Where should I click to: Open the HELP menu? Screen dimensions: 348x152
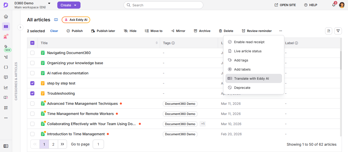(311, 5)
